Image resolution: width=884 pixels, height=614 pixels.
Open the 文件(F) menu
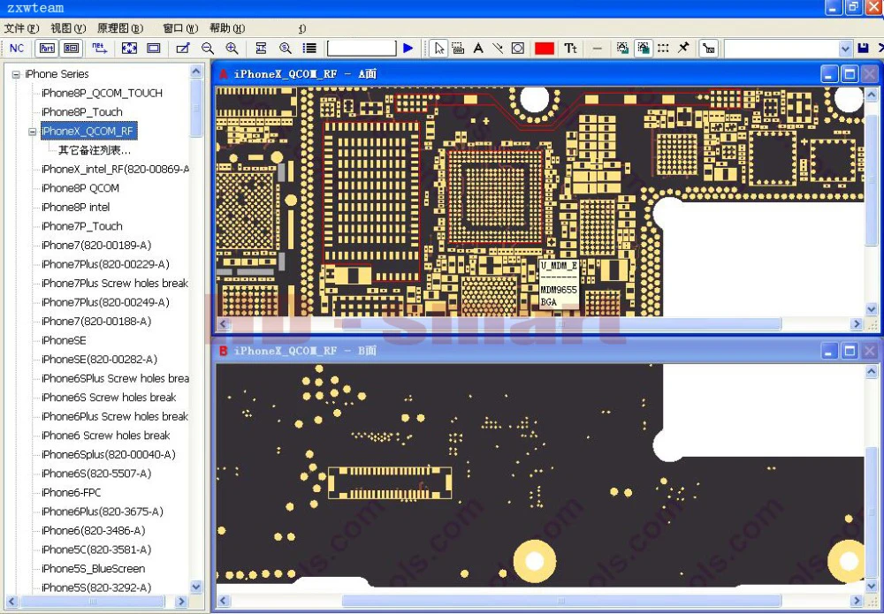[x=21, y=28]
